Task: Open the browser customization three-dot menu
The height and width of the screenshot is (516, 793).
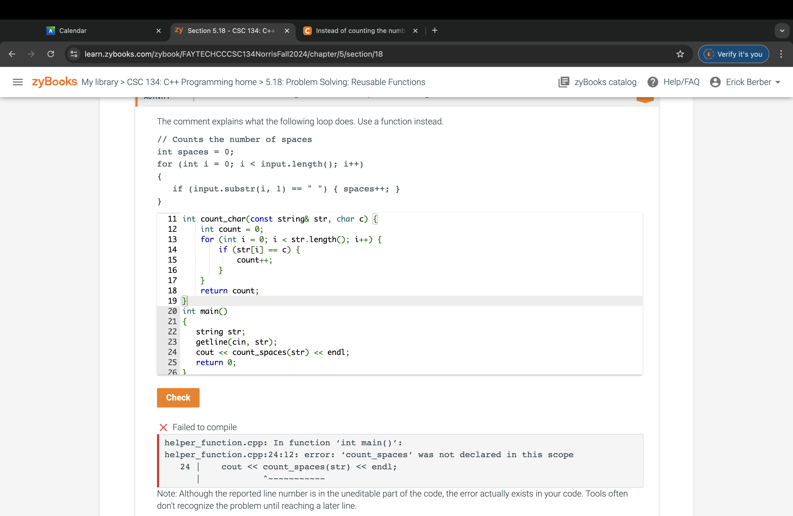Action: pos(781,54)
